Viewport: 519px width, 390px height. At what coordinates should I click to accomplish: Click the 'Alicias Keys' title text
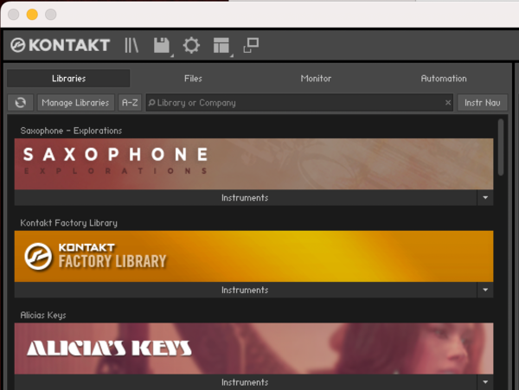[x=43, y=316]
